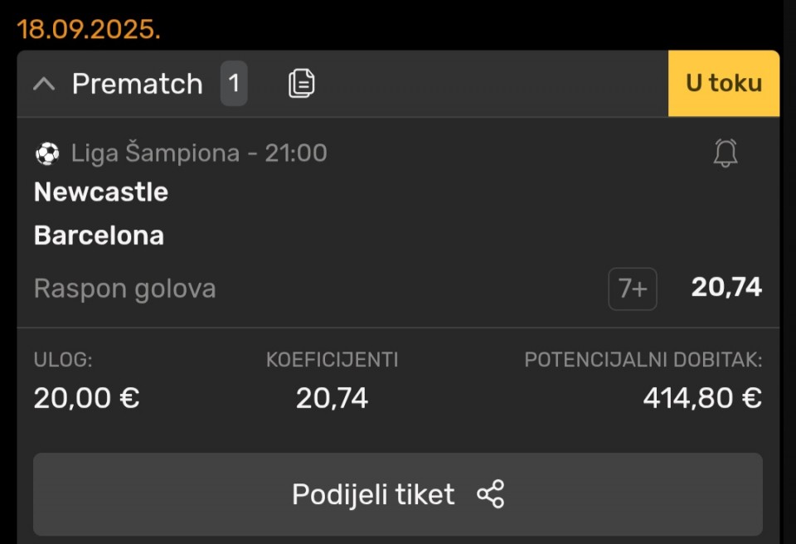796x544 pixels.
Task: Open the U toku status badge
Action: click(x=723, y=83)
